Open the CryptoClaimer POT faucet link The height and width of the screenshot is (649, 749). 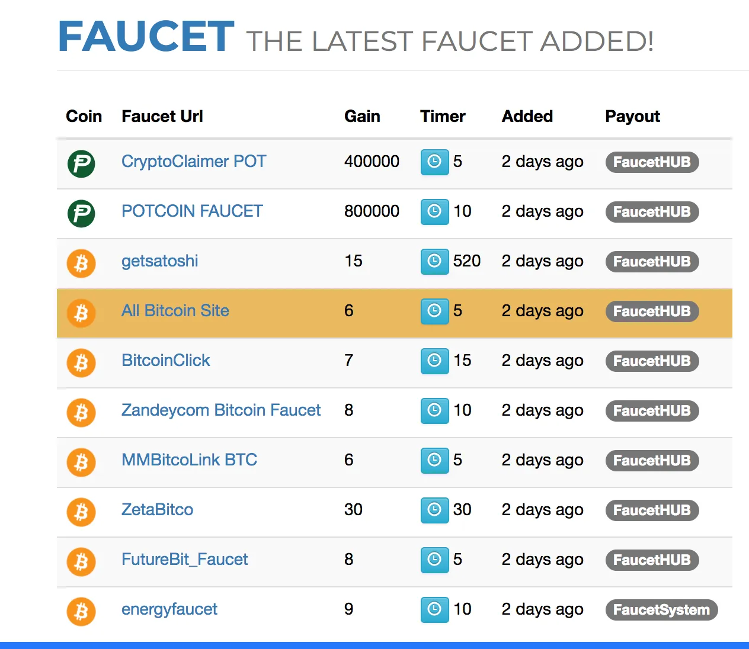coord(194,162)
